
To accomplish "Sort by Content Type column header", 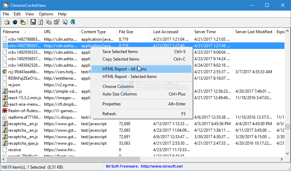I will (98, 32).
